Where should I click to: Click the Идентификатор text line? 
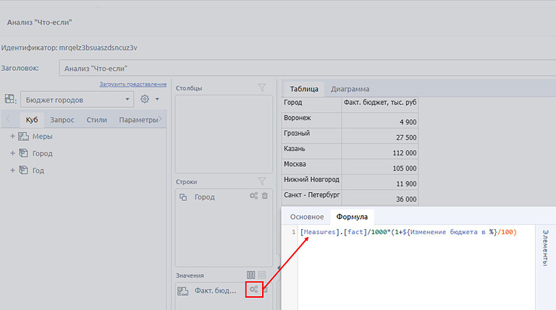69,48
